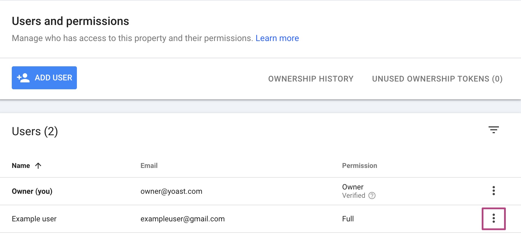This screenshot has height=240, width=521.
Task: Sort by the Name column header
Action: click(x=21, y=166)
